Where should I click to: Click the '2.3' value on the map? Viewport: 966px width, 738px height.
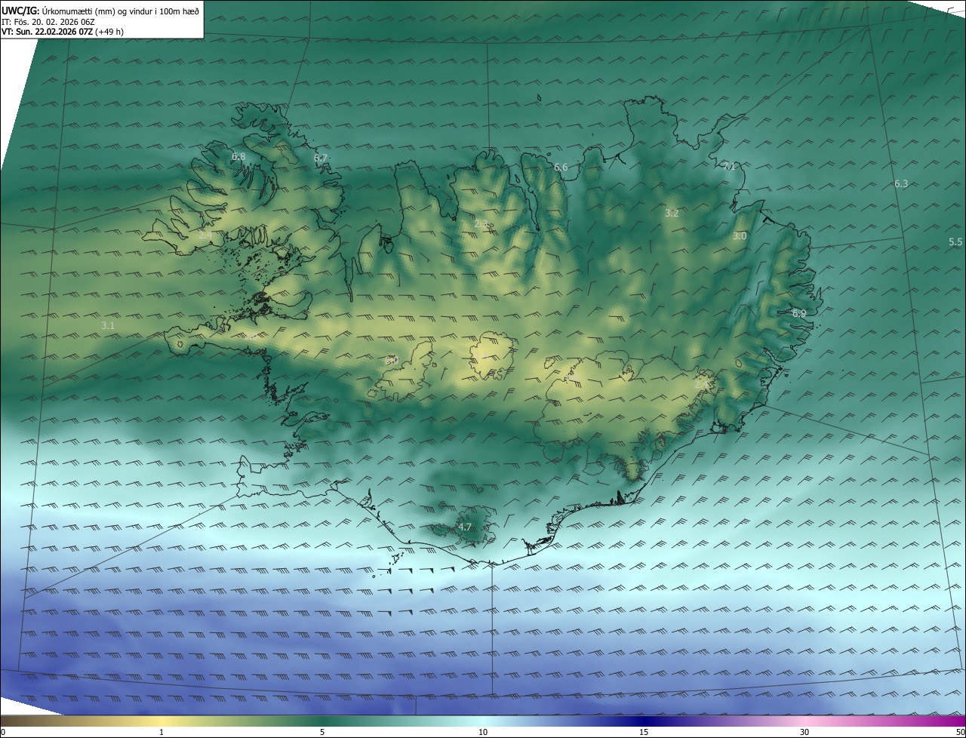(481, 223)
